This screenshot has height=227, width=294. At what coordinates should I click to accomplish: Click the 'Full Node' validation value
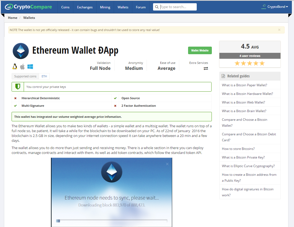click(x=100, y=68)
